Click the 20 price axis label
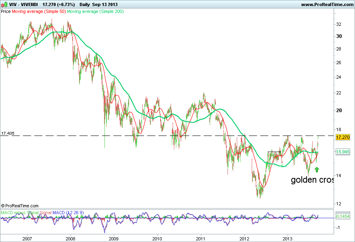Viewport: 355px width, 242px height. coord(339,110)
